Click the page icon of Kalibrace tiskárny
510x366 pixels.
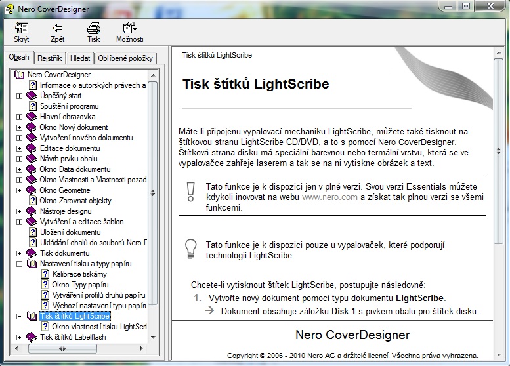(45, 274)
